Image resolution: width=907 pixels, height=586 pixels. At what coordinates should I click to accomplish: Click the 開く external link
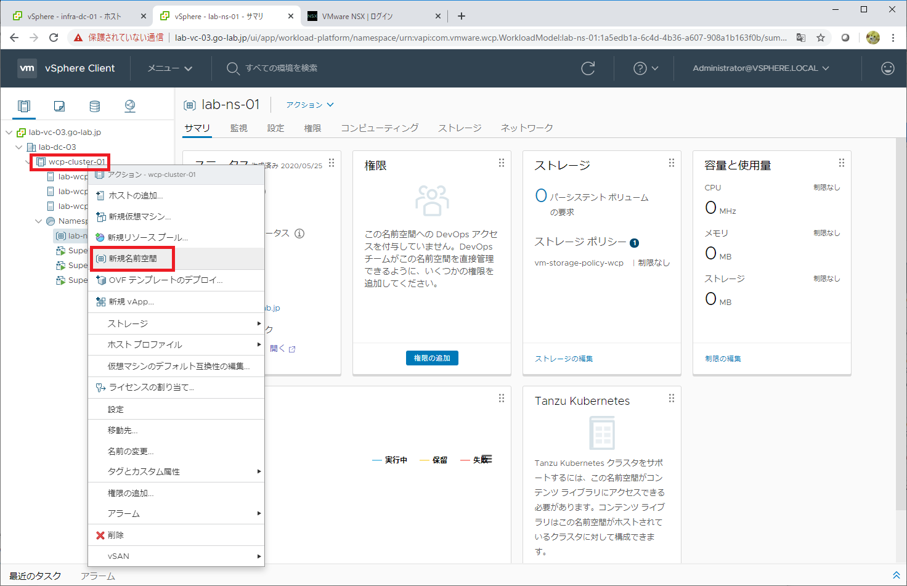282,349
